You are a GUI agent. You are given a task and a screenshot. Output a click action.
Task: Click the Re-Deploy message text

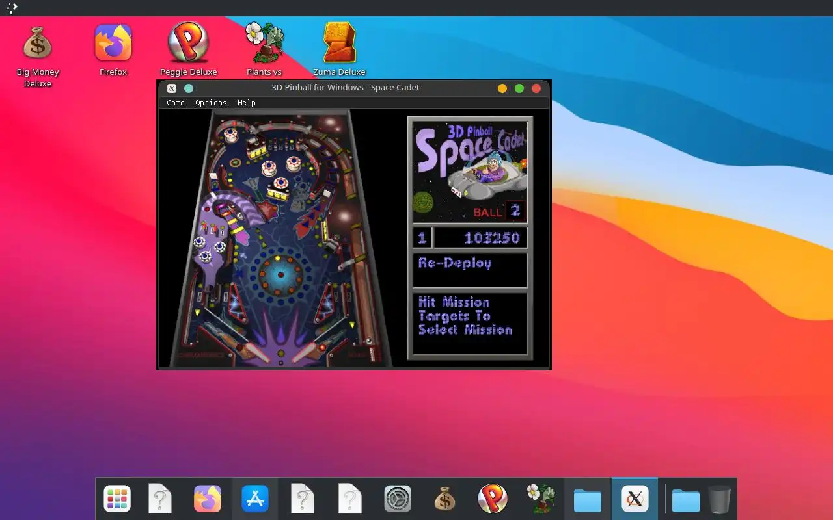coord(455,263)
